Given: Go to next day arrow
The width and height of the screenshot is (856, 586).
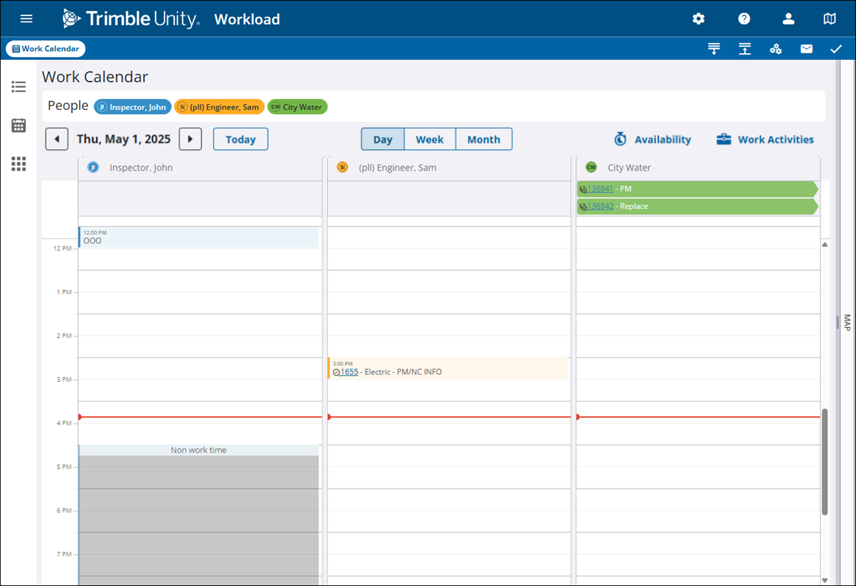Looking at the screenshot, I should [x=190, y=139].
